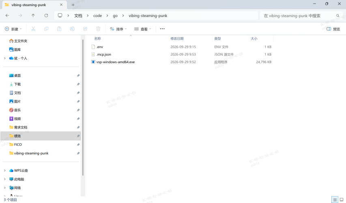Screen dimensions: 346x203
Task: Switch to details view in status bar
Action: tap(335, 200)
